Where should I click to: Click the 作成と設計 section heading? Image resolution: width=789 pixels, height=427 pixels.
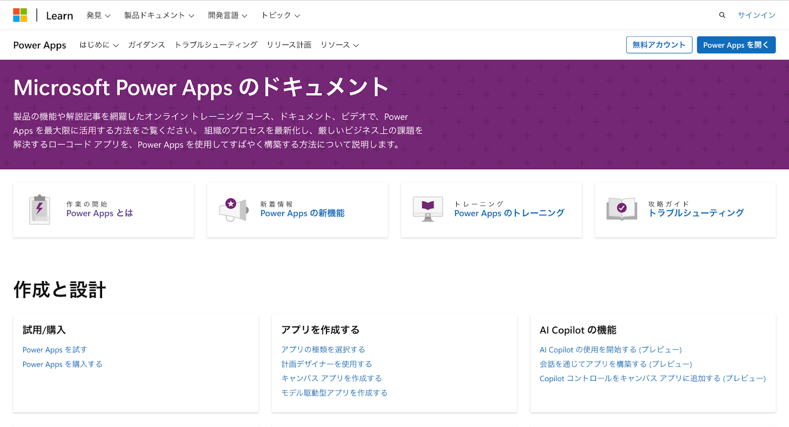[x=60, y=289]
